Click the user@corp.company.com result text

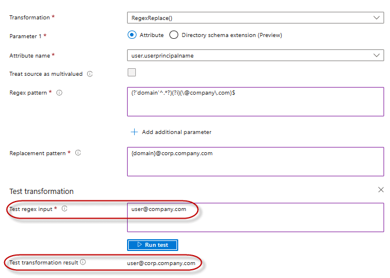click(161, 263)
